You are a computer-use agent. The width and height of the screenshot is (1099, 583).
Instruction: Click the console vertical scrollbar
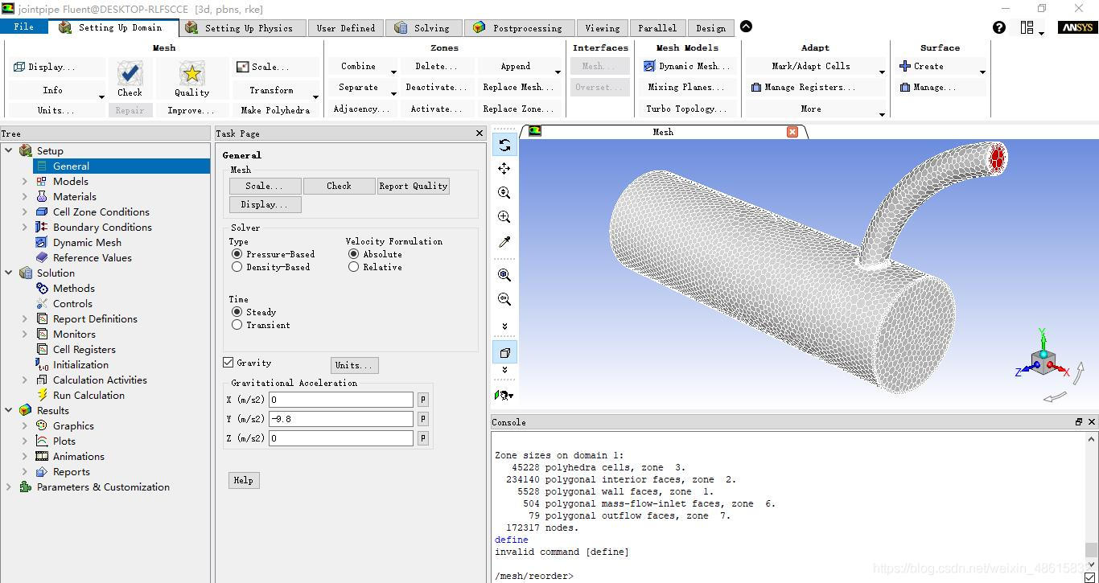click(1091, 499)
